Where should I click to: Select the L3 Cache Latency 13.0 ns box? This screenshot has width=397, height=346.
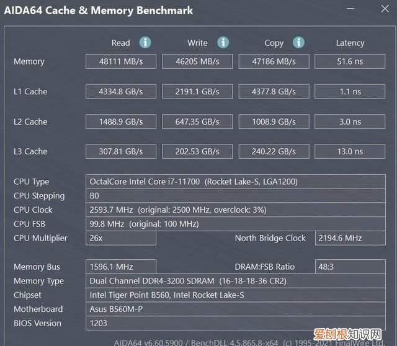(x=350, y=151)
